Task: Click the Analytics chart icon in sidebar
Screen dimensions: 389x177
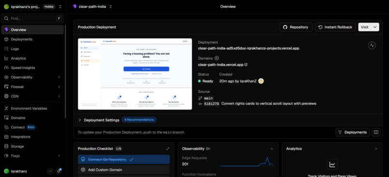Action: (6, 58)
